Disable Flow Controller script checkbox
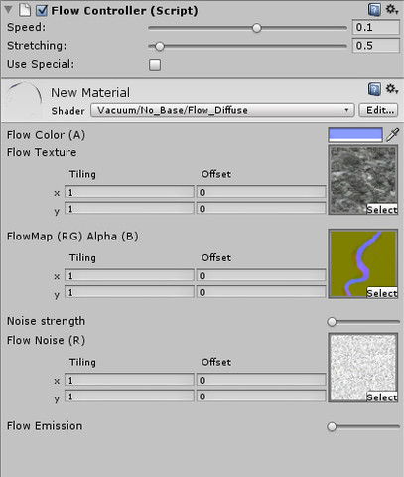Screen dimensions: 404x477 42,10
